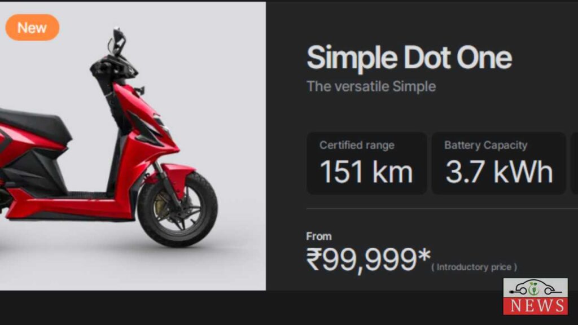Click the Certified range label

click(357, 145)
